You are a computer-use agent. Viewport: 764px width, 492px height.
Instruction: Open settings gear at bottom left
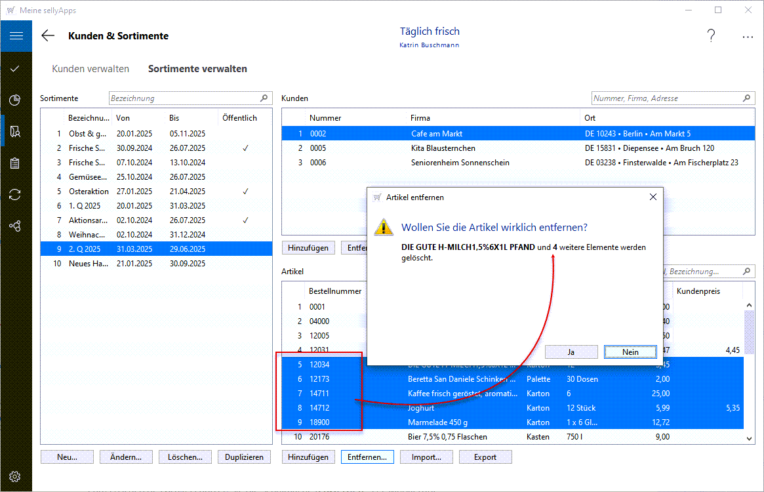(15, 477)
